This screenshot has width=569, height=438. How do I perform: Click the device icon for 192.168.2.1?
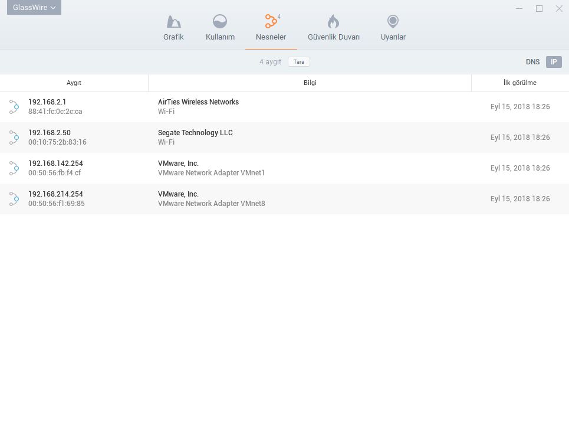(14, 107)
